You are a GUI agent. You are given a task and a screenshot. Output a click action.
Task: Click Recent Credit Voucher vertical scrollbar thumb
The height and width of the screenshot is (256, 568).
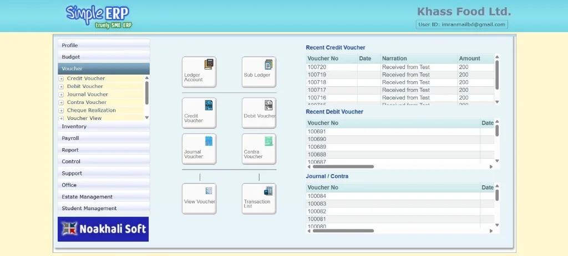(x=497, y=75)
